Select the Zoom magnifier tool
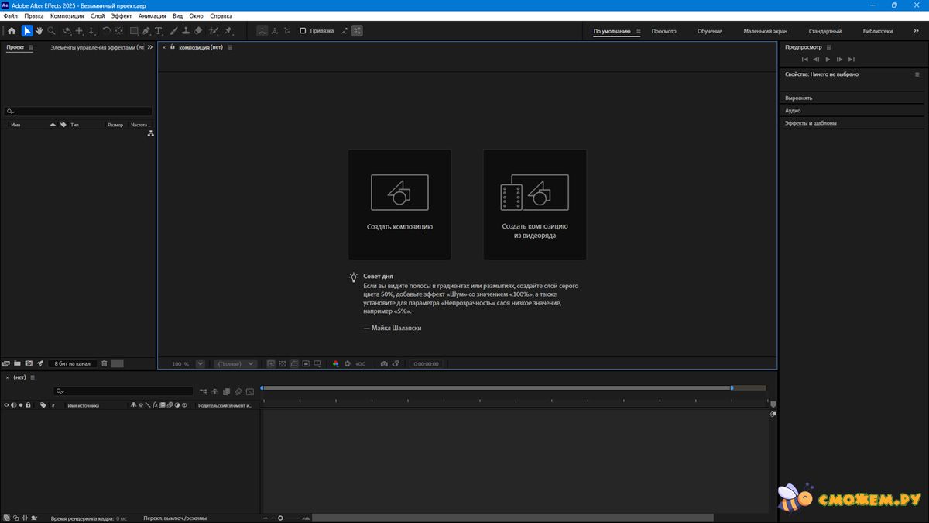Viewport: 929px width, 523px height. [51, 31]
